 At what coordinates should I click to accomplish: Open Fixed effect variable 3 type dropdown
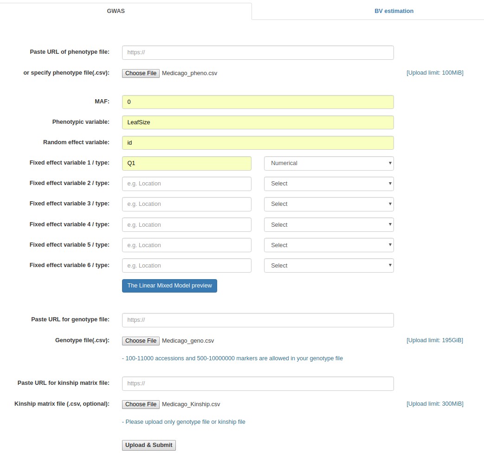pos(329,204)
